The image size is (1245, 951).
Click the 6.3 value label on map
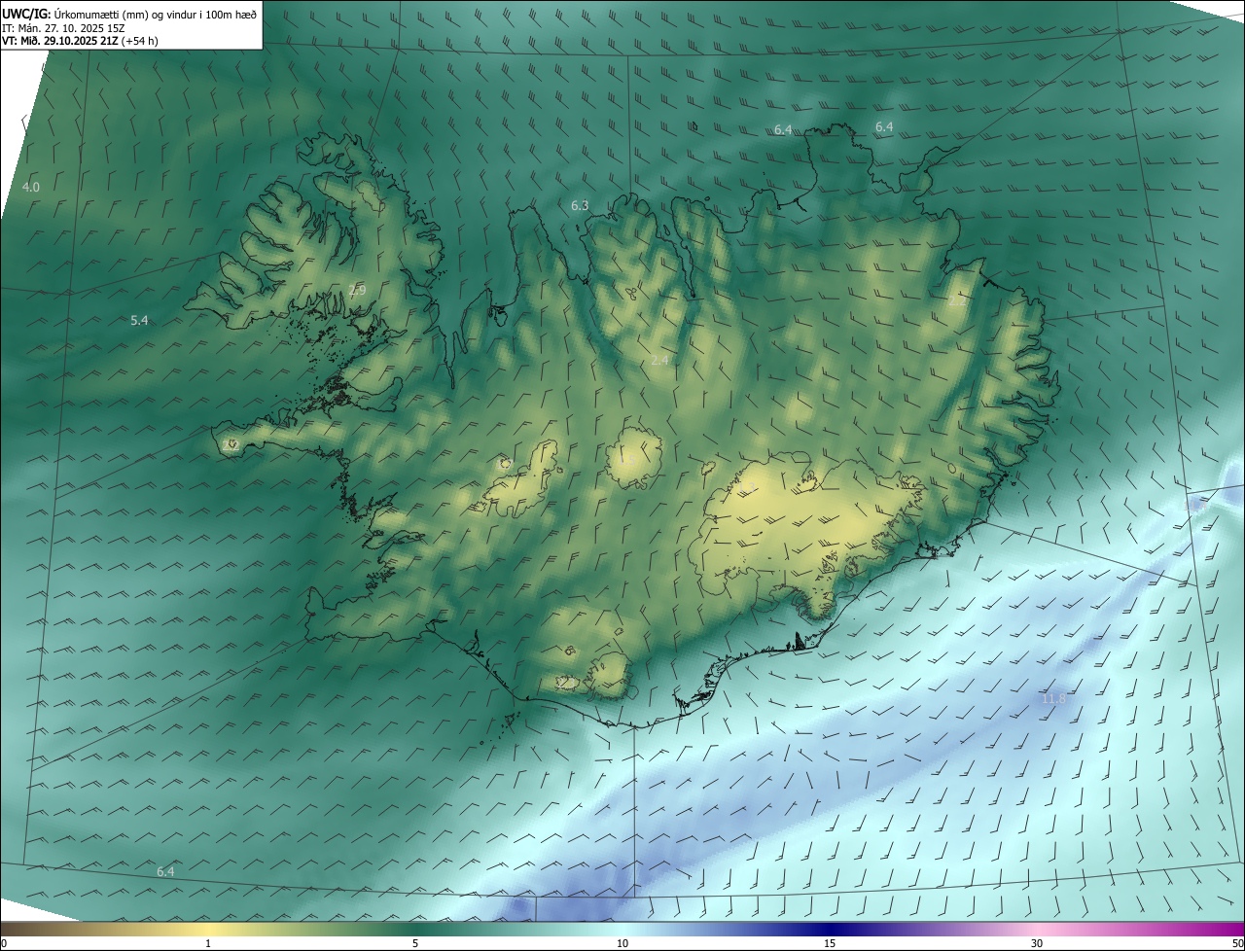click(580, 205)
